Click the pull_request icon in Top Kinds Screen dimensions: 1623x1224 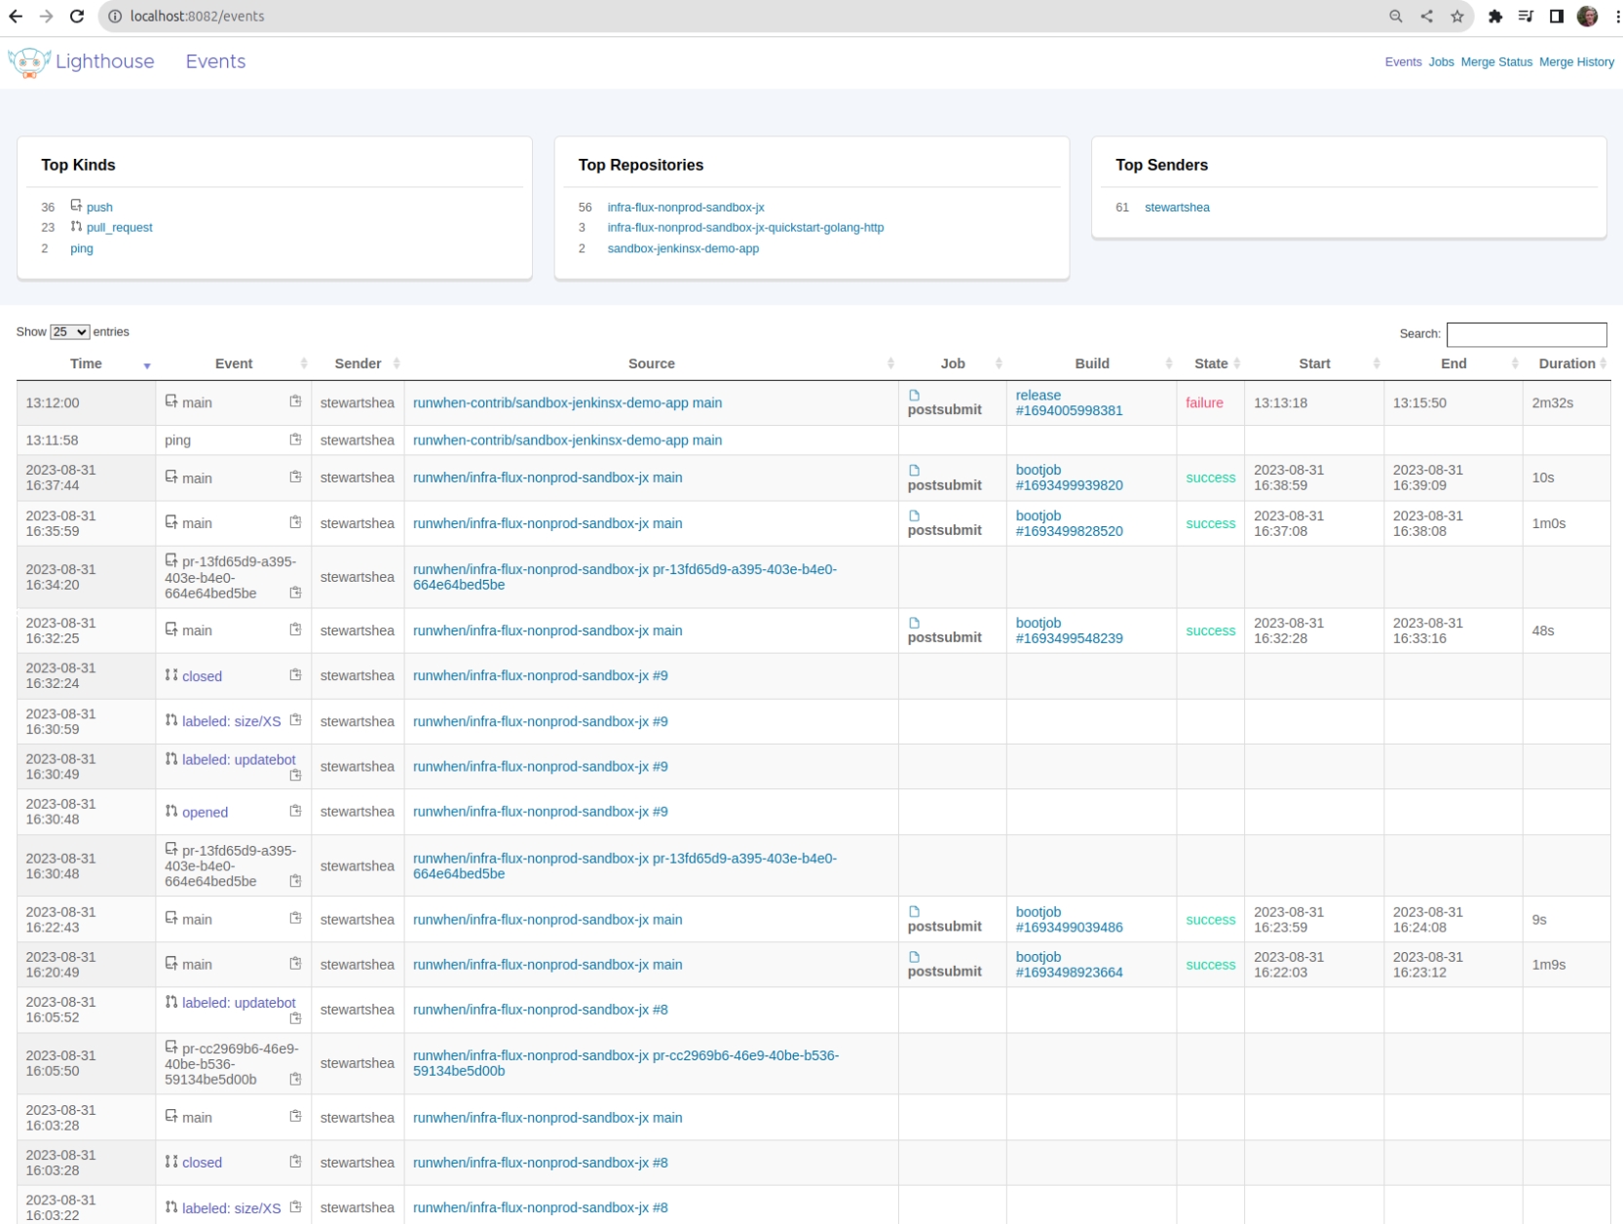tap(76, 226)
